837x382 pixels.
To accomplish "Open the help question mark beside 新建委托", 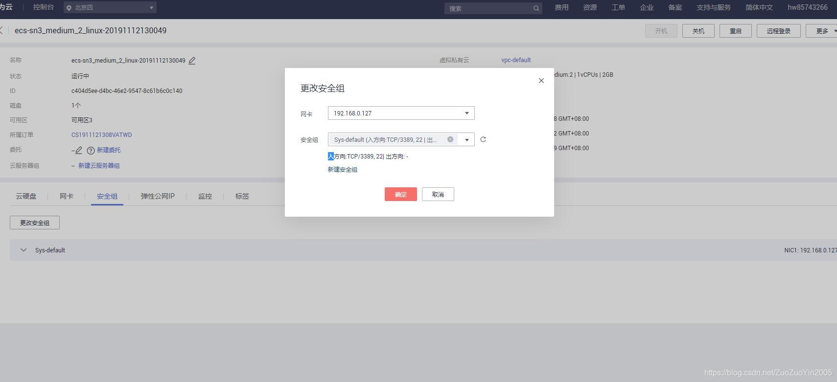I will [x=91, y=151].
